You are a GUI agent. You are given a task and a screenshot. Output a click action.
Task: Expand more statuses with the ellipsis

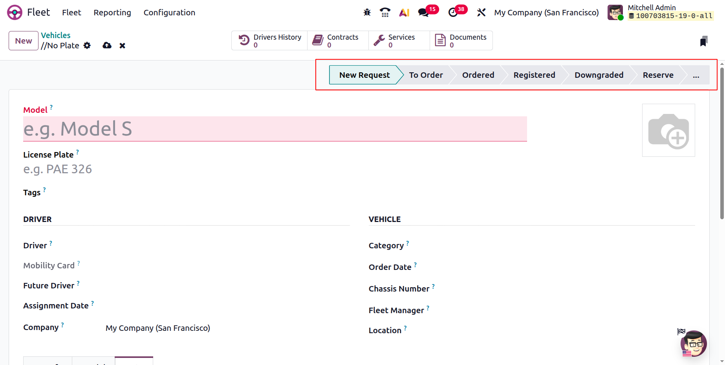pos(696,75)
